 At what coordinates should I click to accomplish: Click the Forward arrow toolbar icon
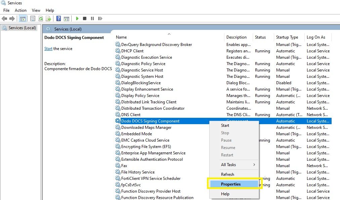coord(12,19)
